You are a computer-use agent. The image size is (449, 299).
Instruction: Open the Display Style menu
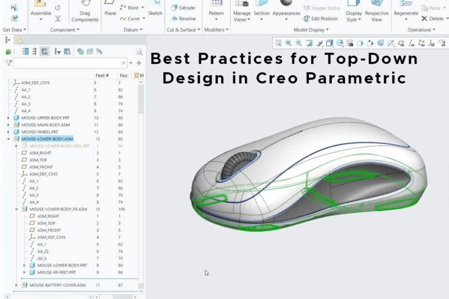(x=353, y=12)
